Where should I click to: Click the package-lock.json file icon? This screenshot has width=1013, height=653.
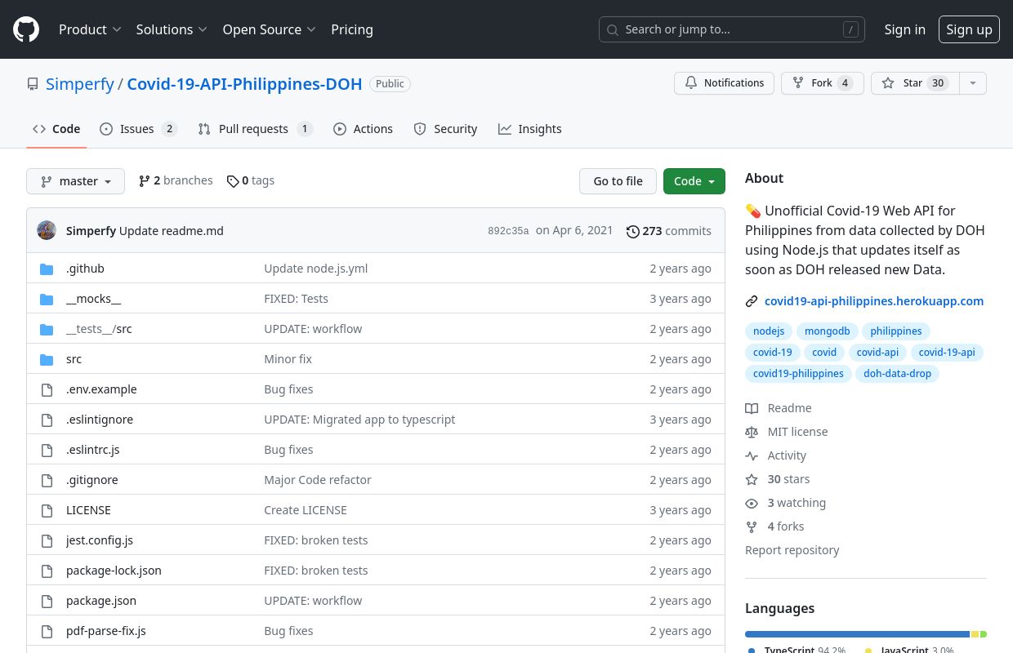47,571
